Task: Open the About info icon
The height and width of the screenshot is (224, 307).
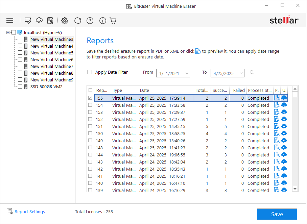Action: point(102,21)
